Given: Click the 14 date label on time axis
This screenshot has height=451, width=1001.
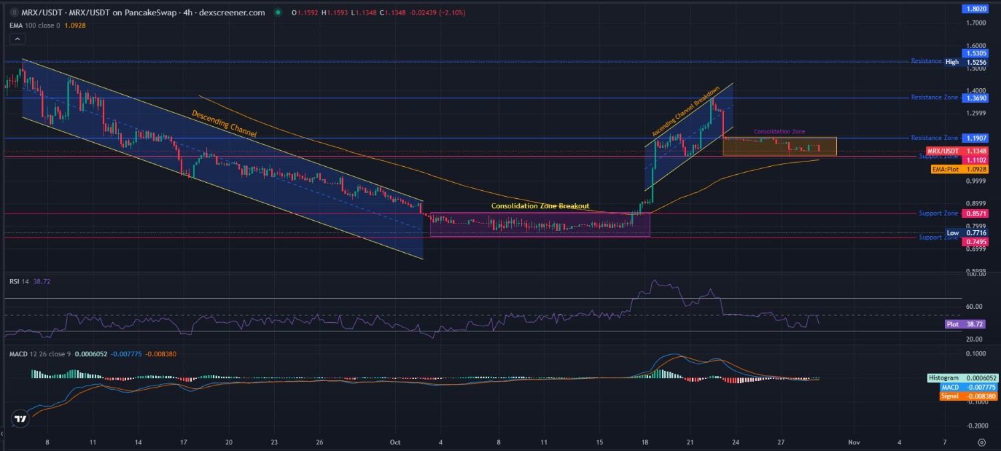Looking at the screenshot, I should click(x=138, y=442).
